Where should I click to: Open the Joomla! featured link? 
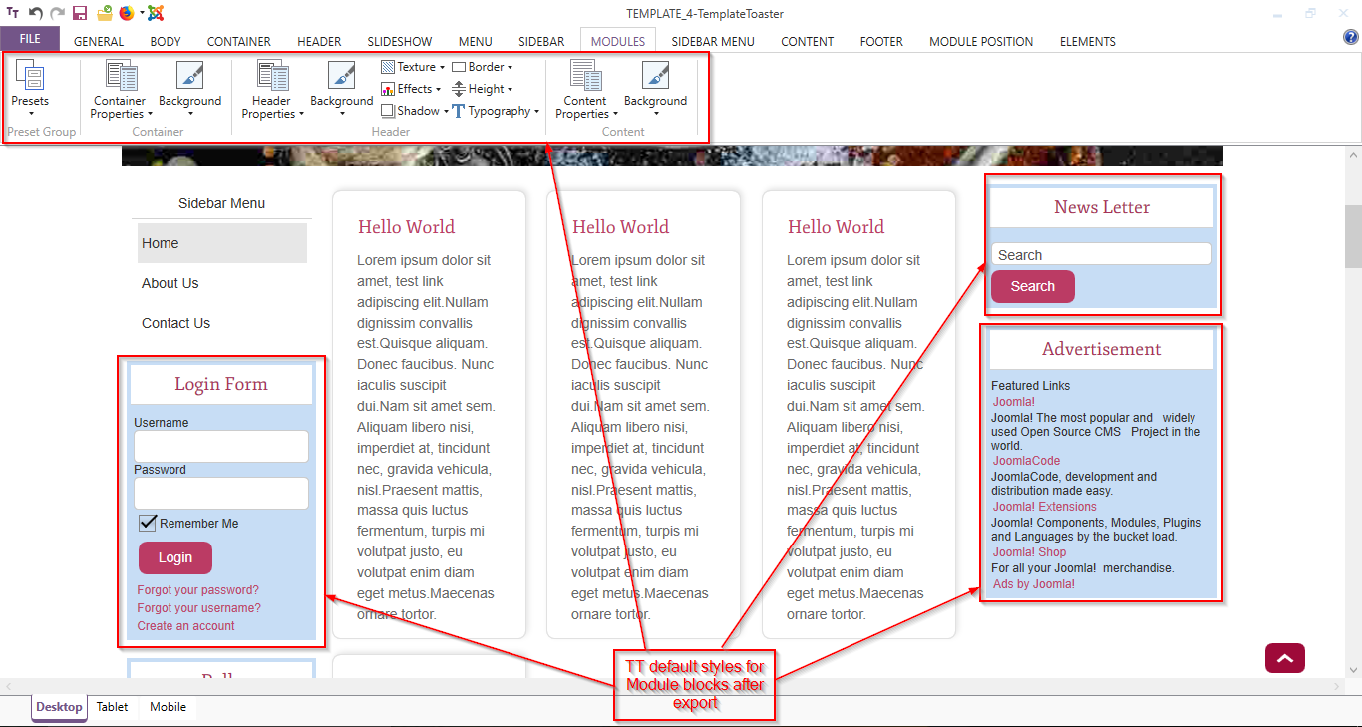(1014, 402)
